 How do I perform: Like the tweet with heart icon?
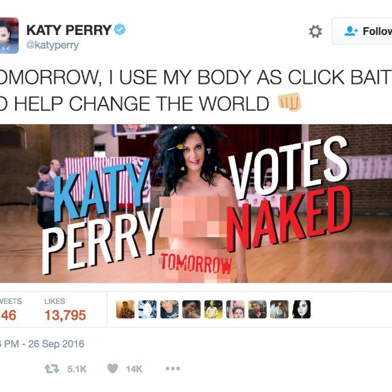[113, 368]
